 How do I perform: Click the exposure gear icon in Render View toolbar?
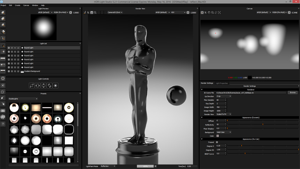(188, 13)
